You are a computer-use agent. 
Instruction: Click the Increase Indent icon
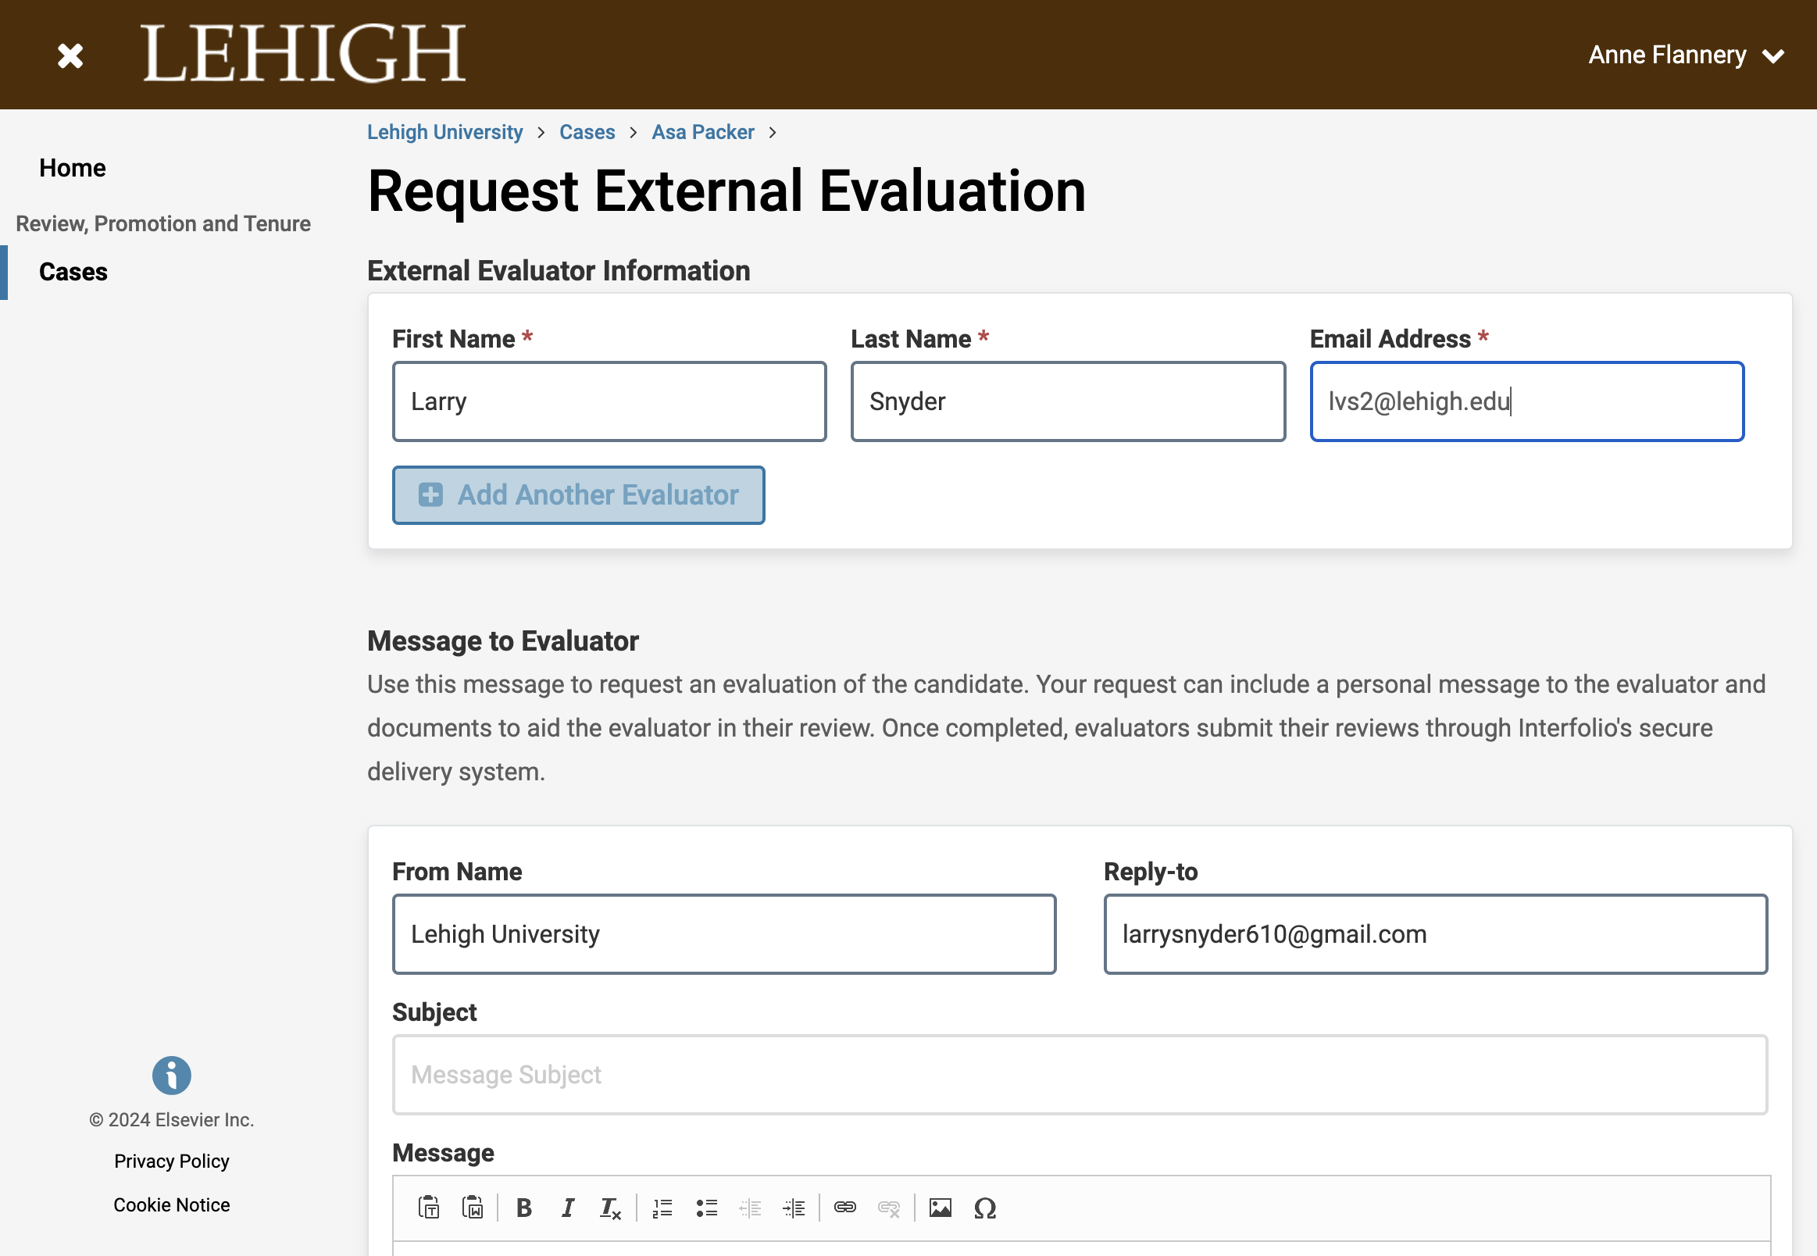(794, 1208)
